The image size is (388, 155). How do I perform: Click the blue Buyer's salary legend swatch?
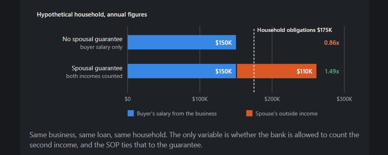(x=131, y=113)
